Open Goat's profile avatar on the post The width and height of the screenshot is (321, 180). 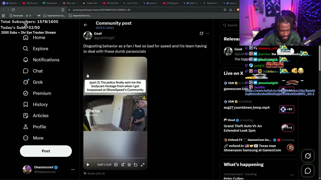coord(88,35)
